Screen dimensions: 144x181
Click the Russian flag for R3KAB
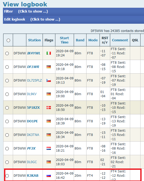pyautogui.click(x=49, y=176)
